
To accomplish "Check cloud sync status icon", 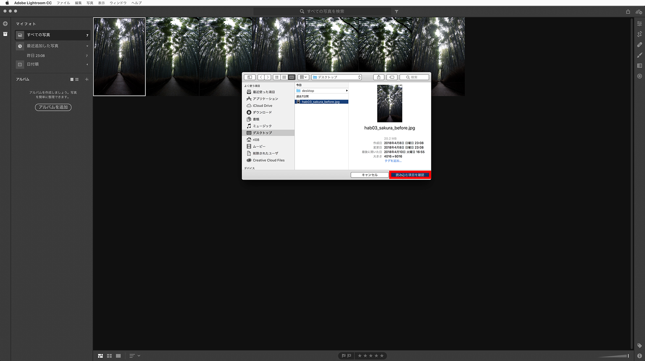I will pyautogui.click(x=639, y=11).
